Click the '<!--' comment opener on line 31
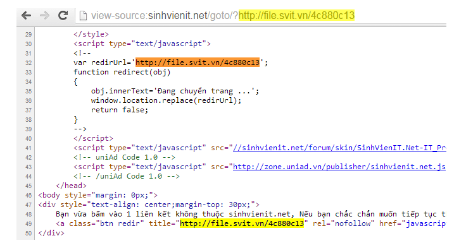Image resolution: width=466 pixels, height=243 pixels. 82,54
